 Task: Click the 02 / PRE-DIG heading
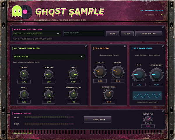pyautogui.click(x=101, y=48)
